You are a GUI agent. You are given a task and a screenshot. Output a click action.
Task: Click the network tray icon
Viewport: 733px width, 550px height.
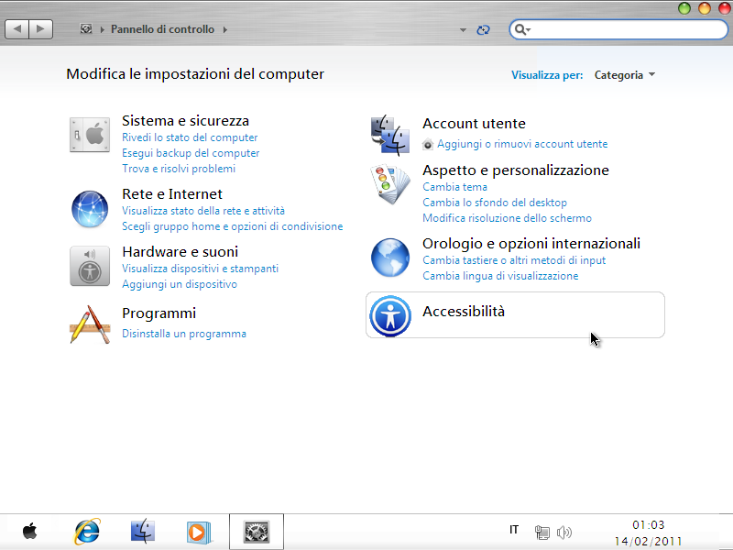[x=542, y=532]
